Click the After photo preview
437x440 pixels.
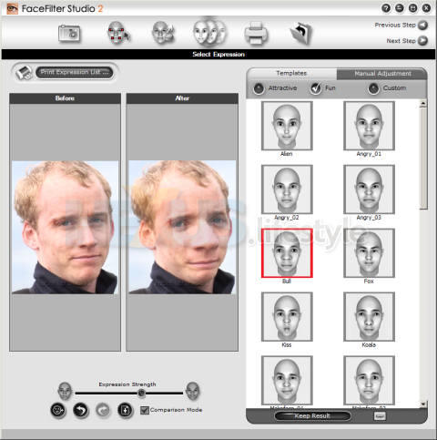coord(182,228)
